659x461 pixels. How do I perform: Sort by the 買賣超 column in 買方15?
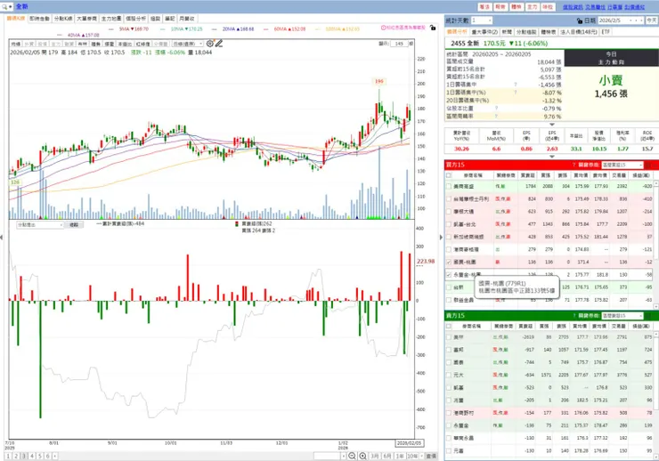coord(528,175)
